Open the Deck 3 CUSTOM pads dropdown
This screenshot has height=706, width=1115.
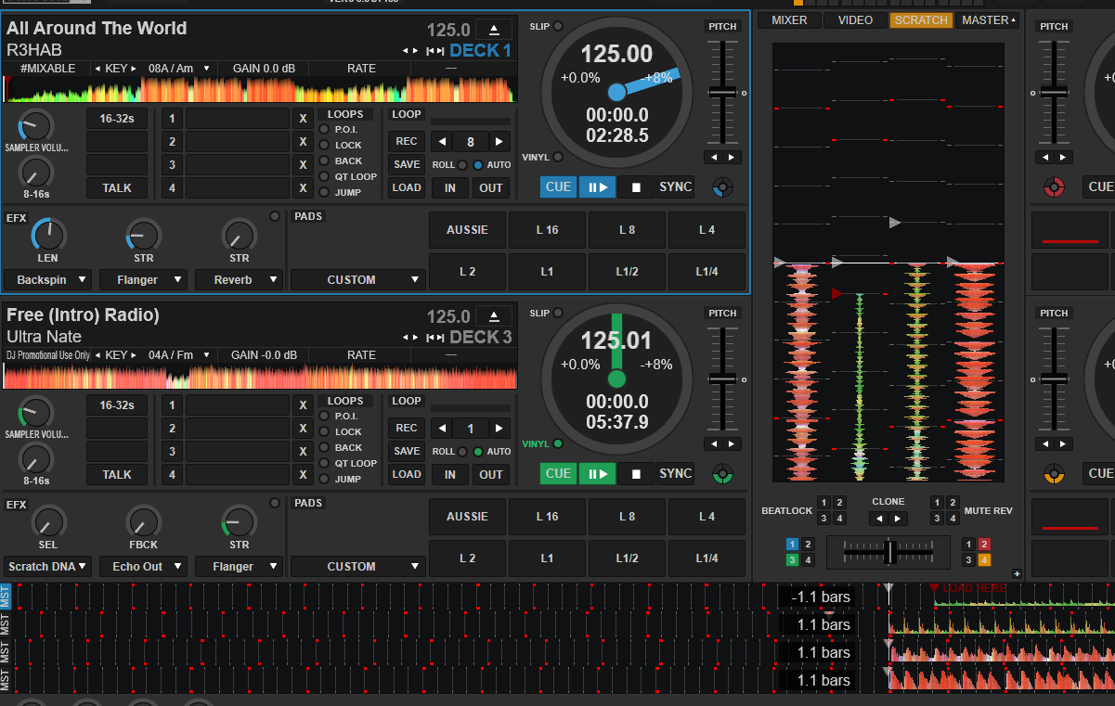pyautogui.click(x=358, y=566)
